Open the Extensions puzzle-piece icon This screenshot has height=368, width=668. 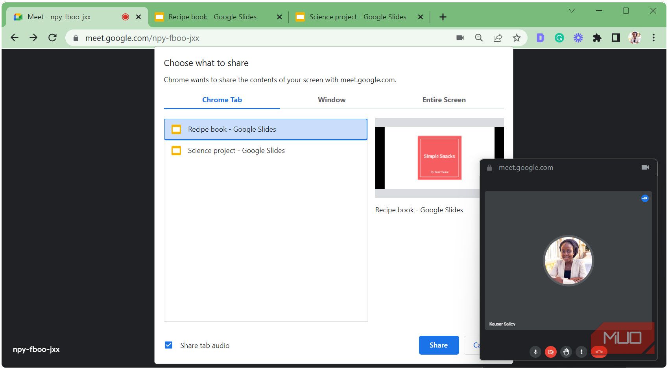click(597, 38)
